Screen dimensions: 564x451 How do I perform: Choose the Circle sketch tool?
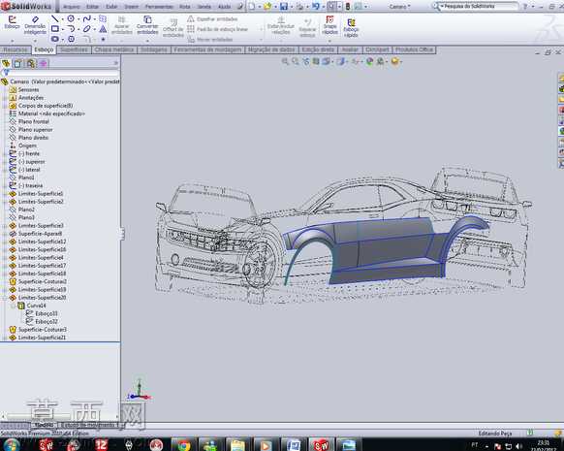[71, 18]
